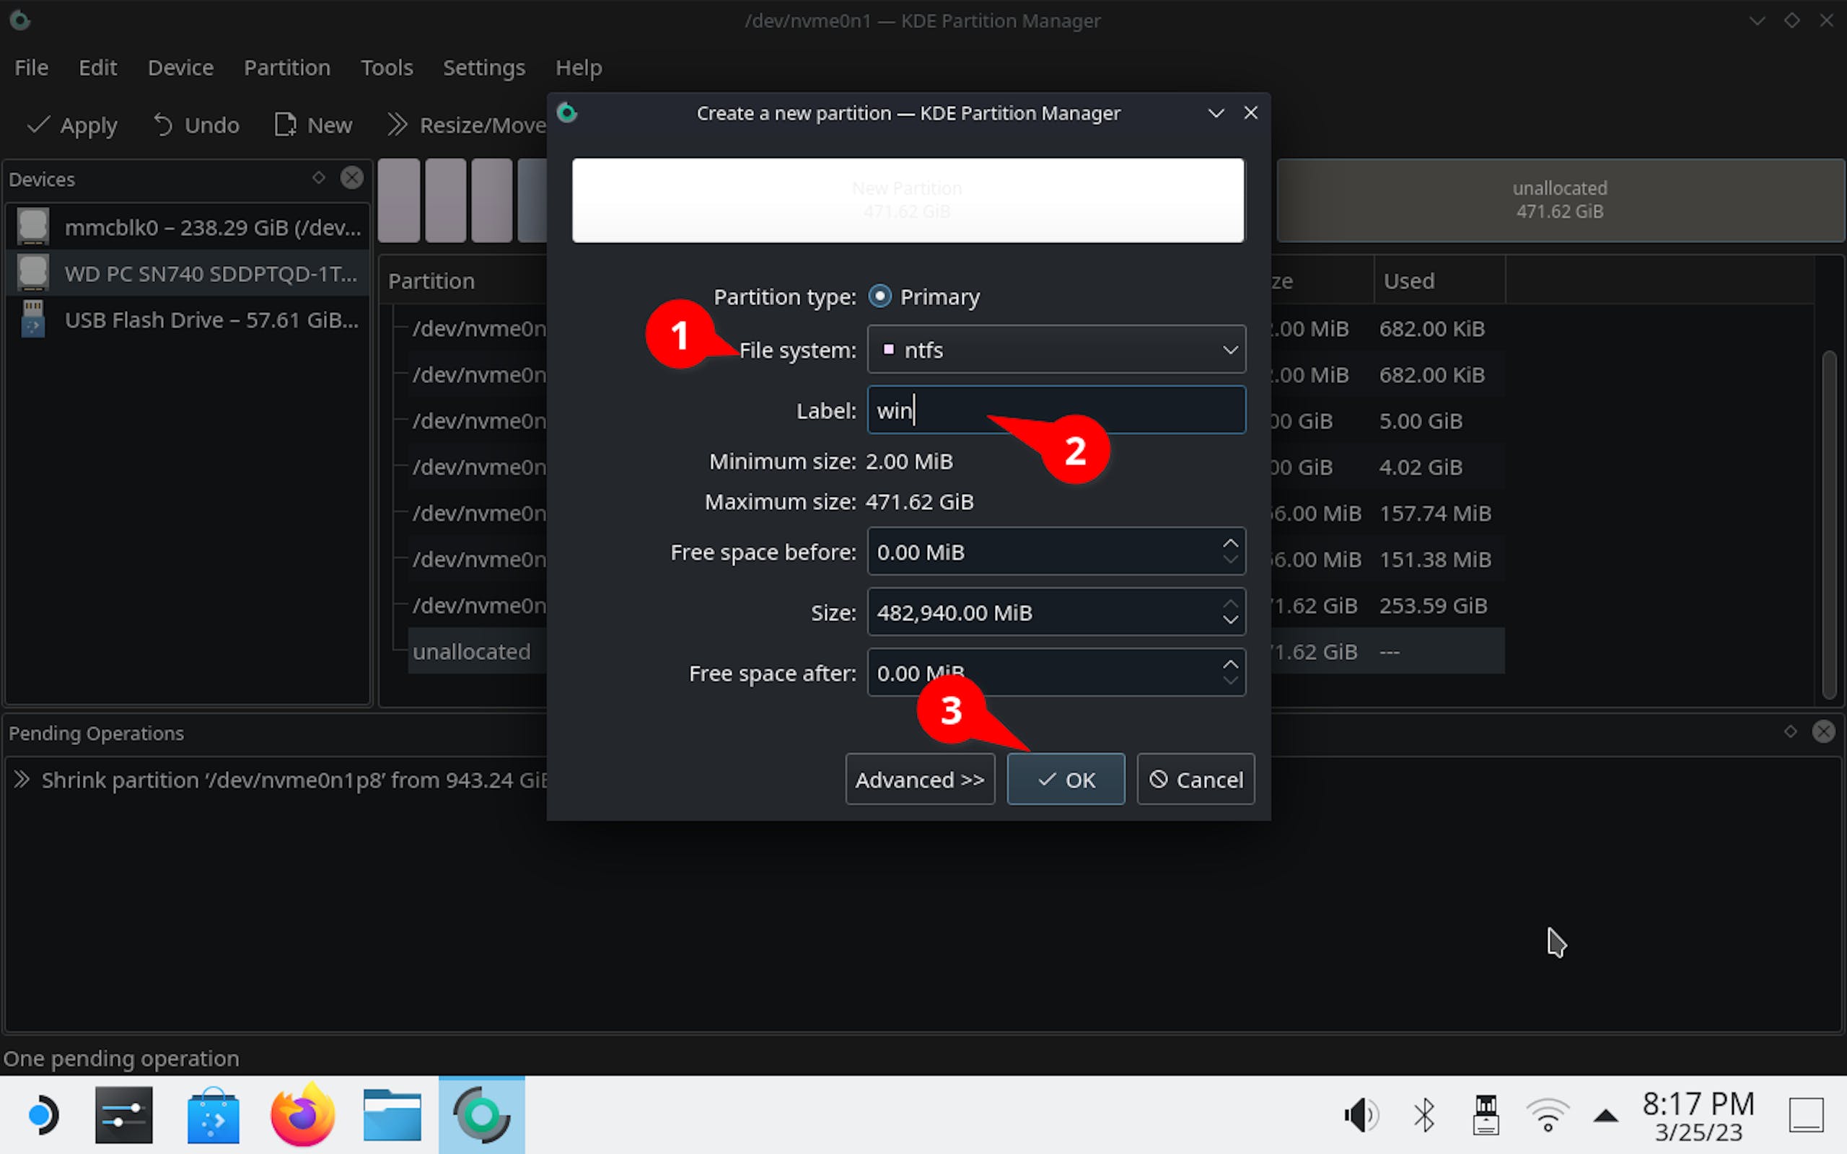
Task: Click the 157.74 MiB used cell
Action: click(x=1435, y=513)
